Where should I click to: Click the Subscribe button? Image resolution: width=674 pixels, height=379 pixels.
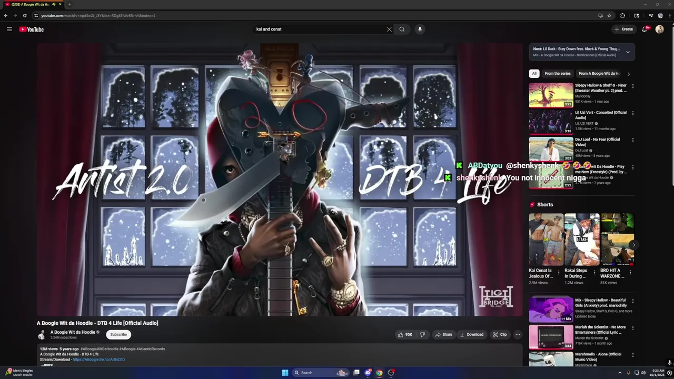click(x=118, y=334)
